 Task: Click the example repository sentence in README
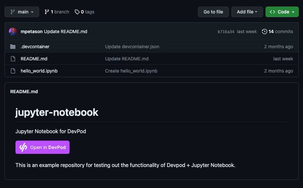pyautogui.click(x=125, y=165)
